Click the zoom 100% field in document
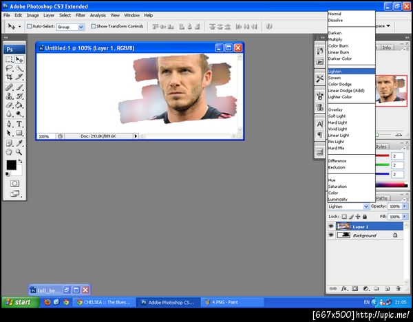This screenshot has width=413, height=322. tap(46, 136)
